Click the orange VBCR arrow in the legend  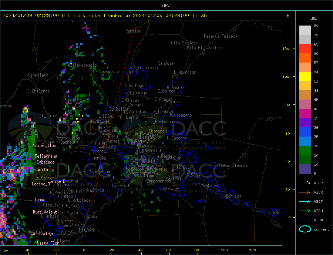coord(305,192)
